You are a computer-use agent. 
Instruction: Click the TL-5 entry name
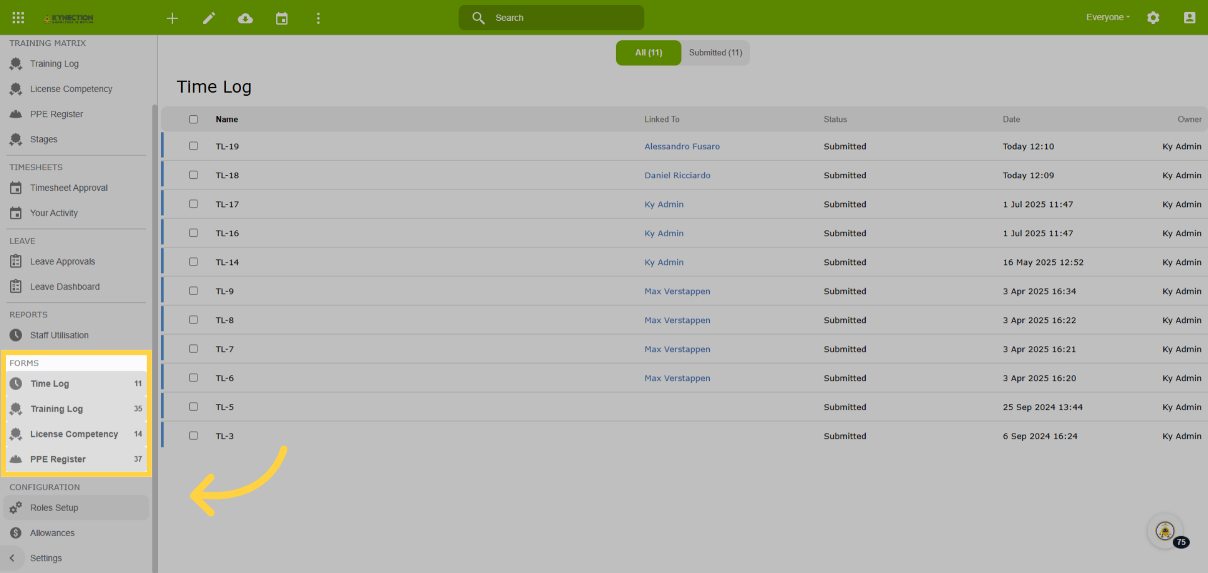(x=224, y=407)
